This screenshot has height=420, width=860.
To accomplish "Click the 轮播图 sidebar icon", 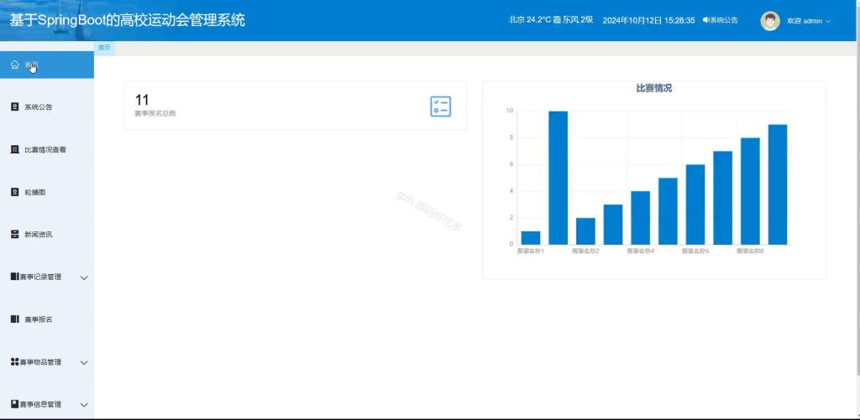I will (x=15, y=192).
